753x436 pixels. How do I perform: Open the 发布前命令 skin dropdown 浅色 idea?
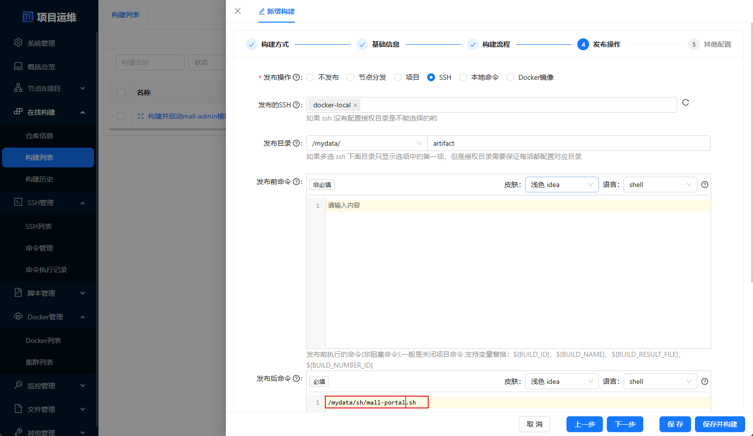562,185
